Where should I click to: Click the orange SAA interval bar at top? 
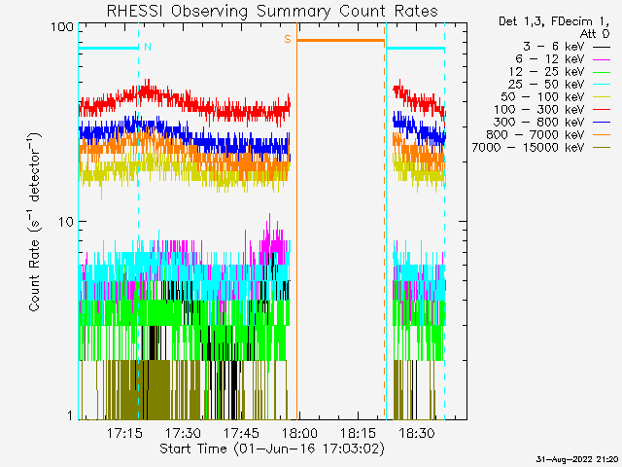tap(341, 40)
